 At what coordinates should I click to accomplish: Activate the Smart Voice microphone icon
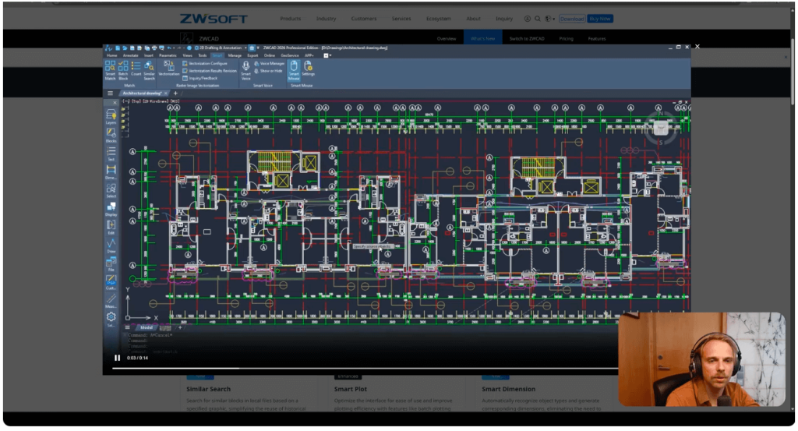[x=245, y=70]
